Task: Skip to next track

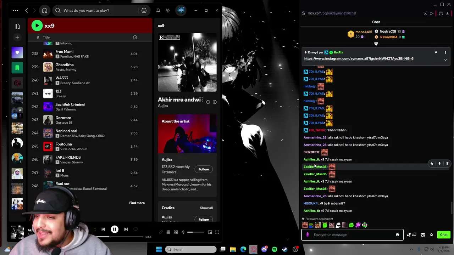Action: pos(126,229)
